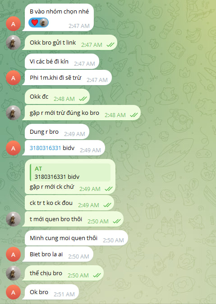Click the heart reaction on first message
The image size is (216, 304).
(35, 23)
